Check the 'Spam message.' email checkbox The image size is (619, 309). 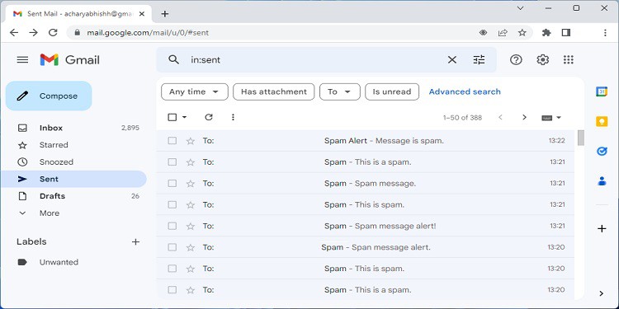(x=172, y=183)
